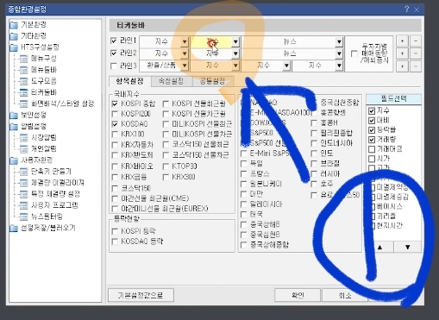Click the page icon beside 단축키 만들기
Viewport: 439px width, 320px height.
point(23,172)
